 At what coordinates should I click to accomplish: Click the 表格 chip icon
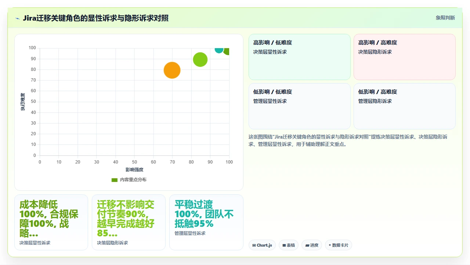(284, 245)
